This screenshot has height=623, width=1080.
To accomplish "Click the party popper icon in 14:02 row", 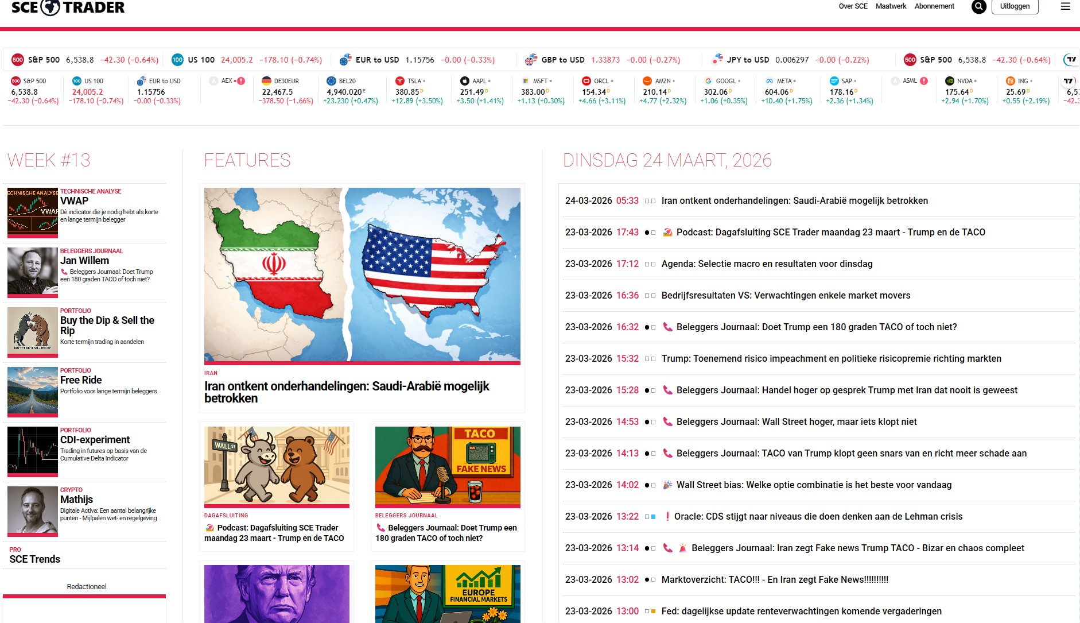I will [x=667, y=485].
